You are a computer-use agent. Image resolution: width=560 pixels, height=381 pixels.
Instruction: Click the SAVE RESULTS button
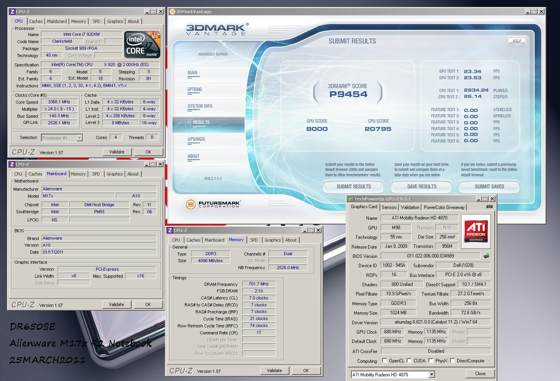[422, 186]
